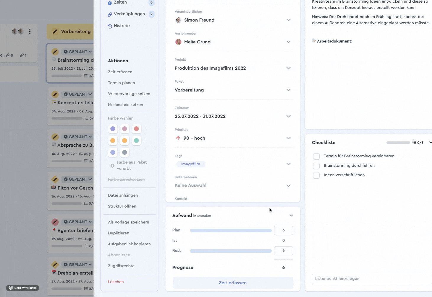The width and height of the screenshot is (432, 297).
Task: Click the pencil icon on Konzept erstellen card
Action: pyautogui.click(x=55, y=94)
